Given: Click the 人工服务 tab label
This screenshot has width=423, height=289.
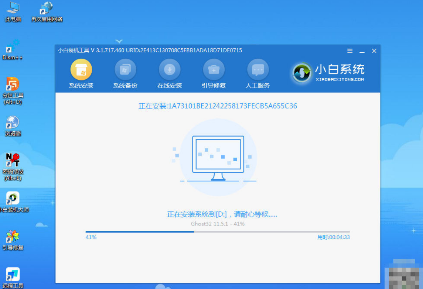Looking at the screenshot, I should [x=257, y=86].
